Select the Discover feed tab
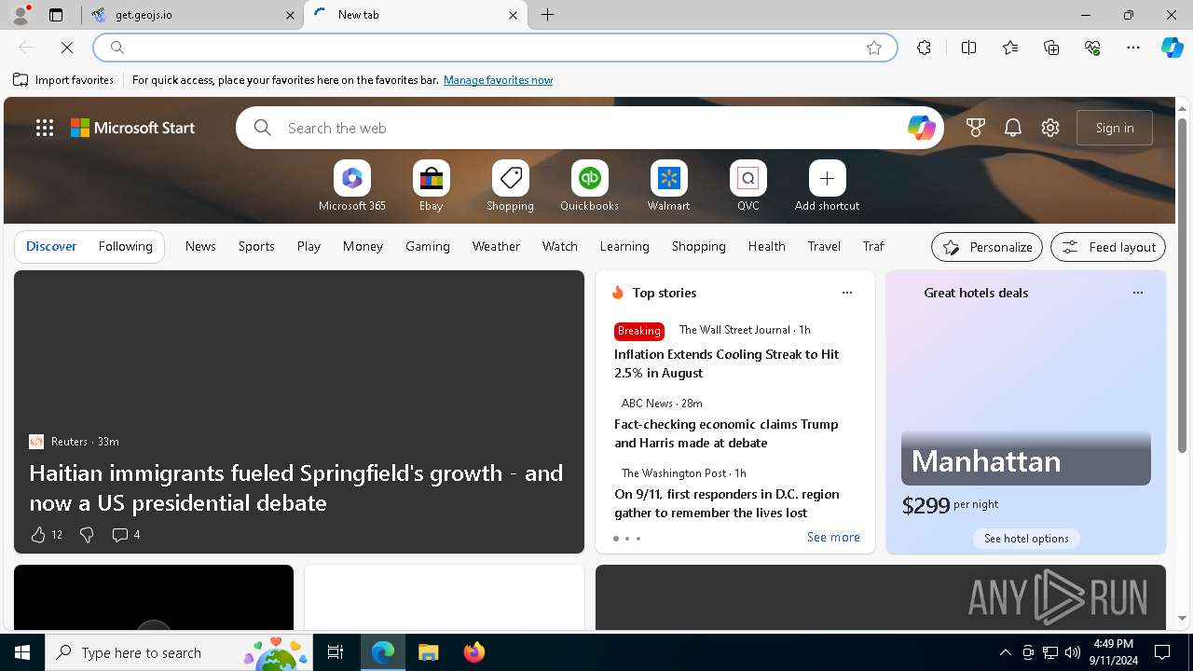1193x671 pixels. click(x=51, y=246)
